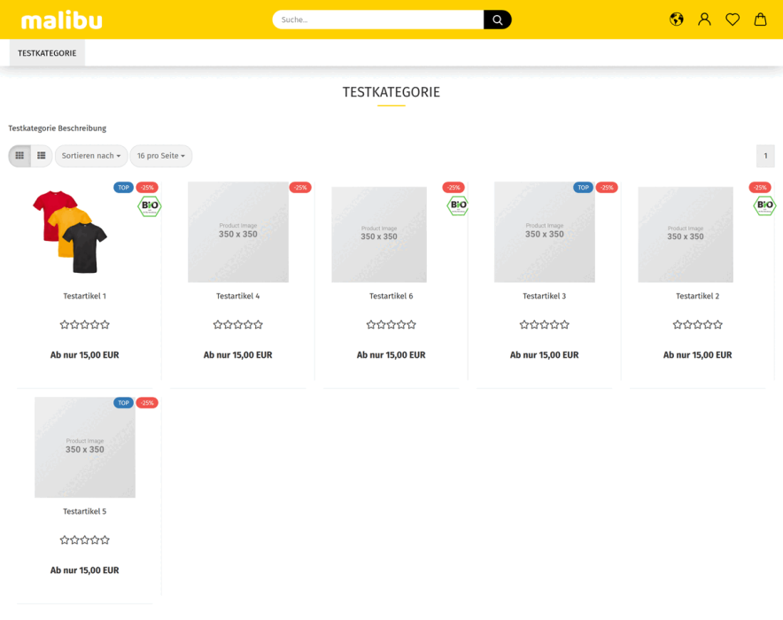
Task: Focus the Suche search field
Action: (x=378, y=19)
